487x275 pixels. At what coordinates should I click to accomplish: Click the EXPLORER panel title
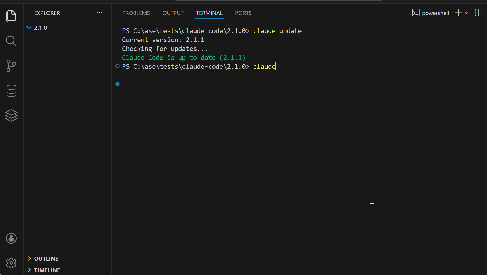(x=47, y=13)
